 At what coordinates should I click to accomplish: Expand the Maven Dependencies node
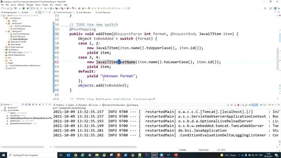4,55
